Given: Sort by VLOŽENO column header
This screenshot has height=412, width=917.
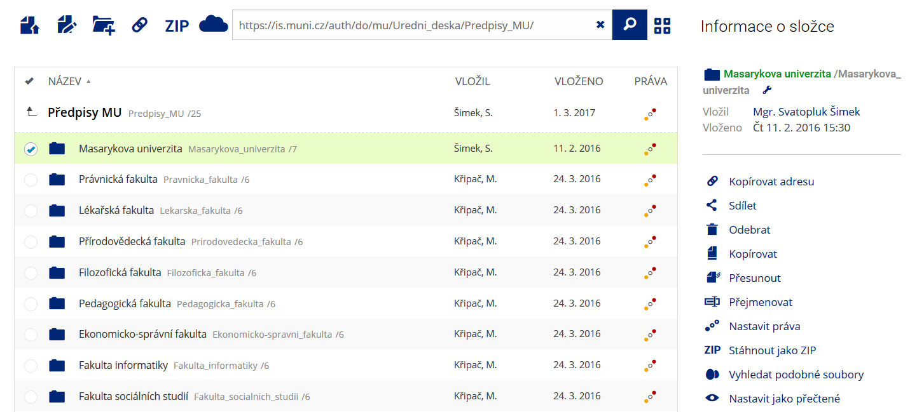Looking at the screenshot, I should click(x=579, y=81).
